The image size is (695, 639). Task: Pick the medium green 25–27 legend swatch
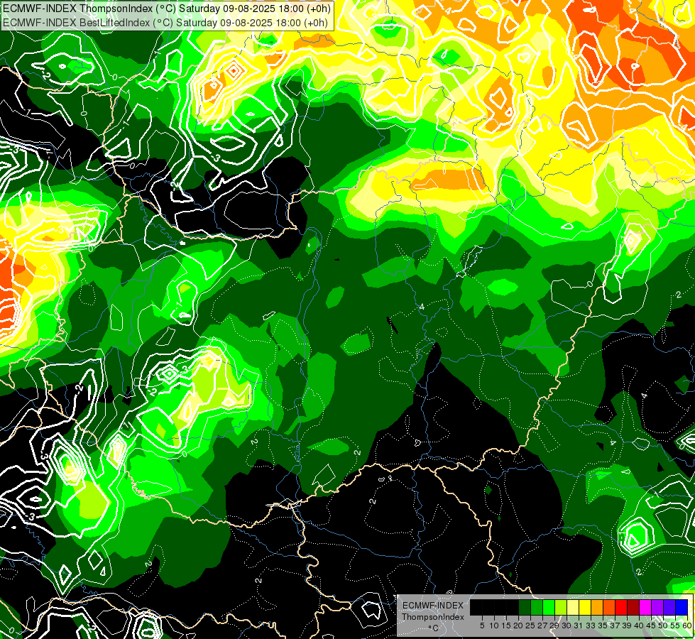tap(537, 607)
